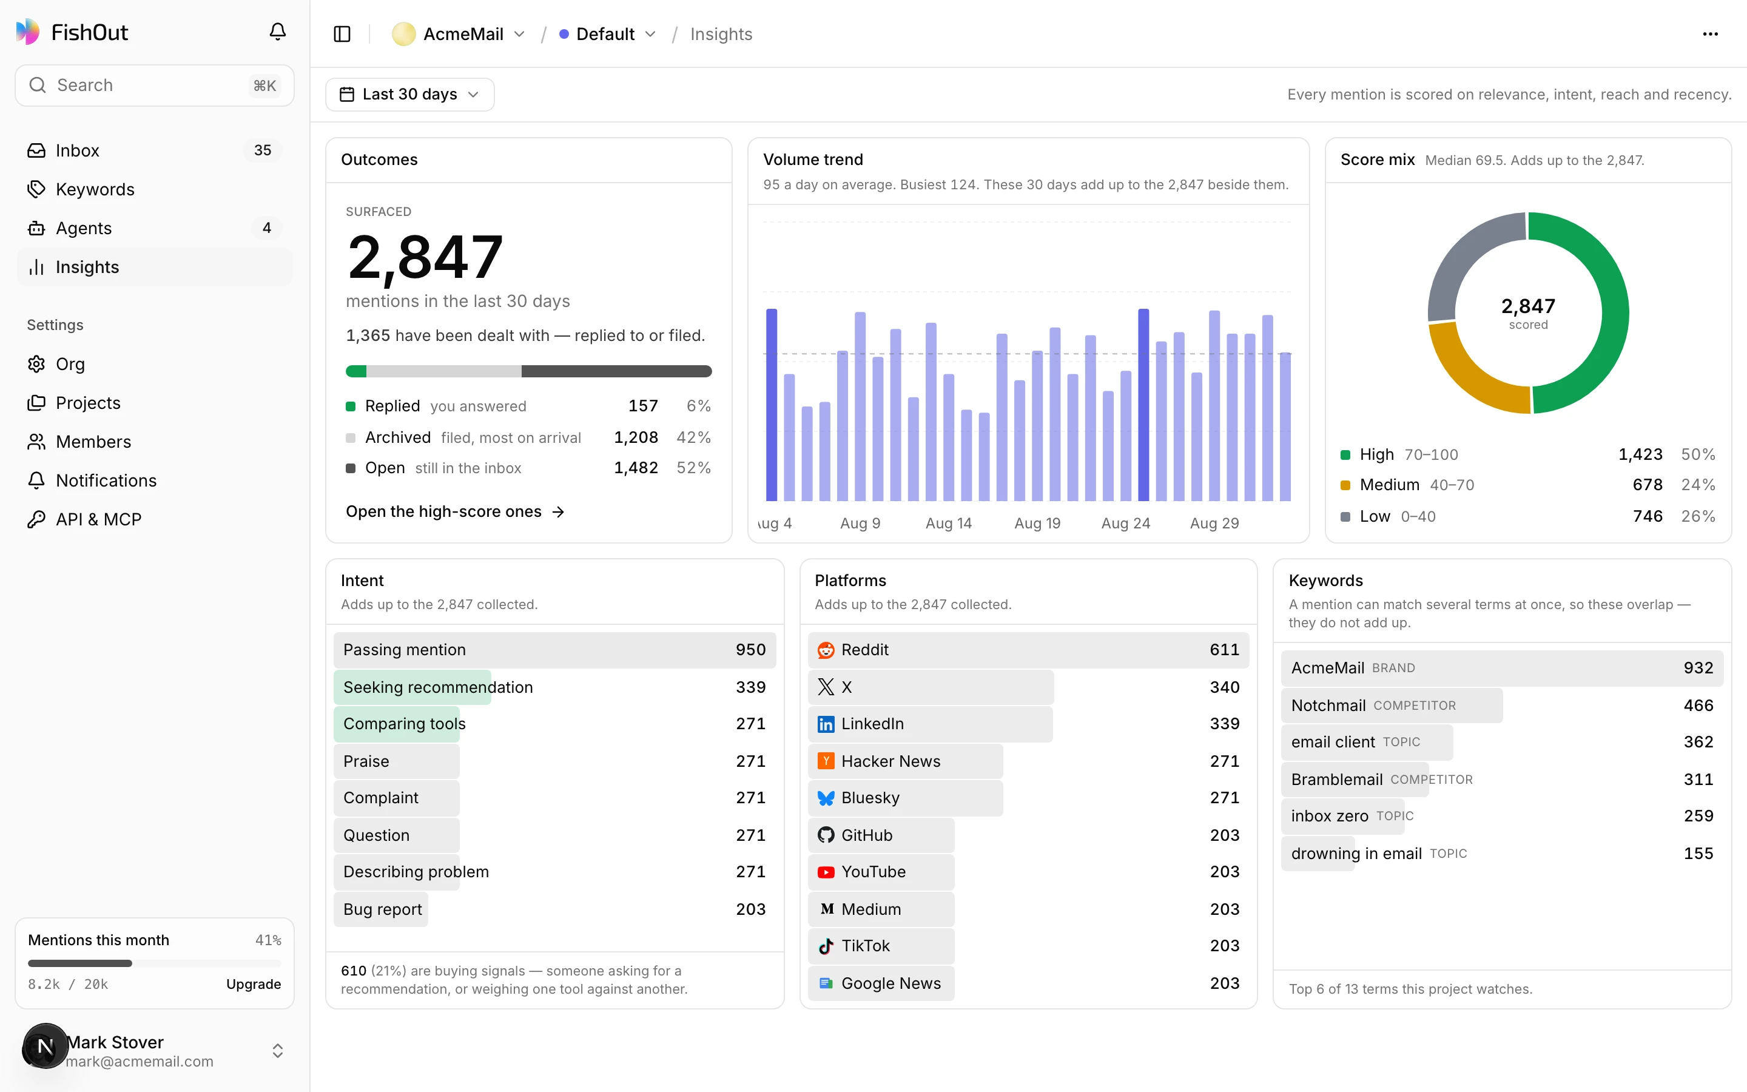Image resolution: width=1747 pixels, height=1092 pixels.
Task: Open API & MCP settings
Action: 153,519
